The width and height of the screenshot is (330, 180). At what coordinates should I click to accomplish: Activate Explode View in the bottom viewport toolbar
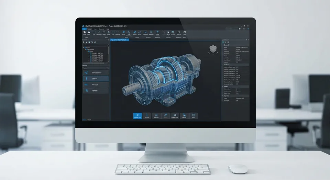137,116
